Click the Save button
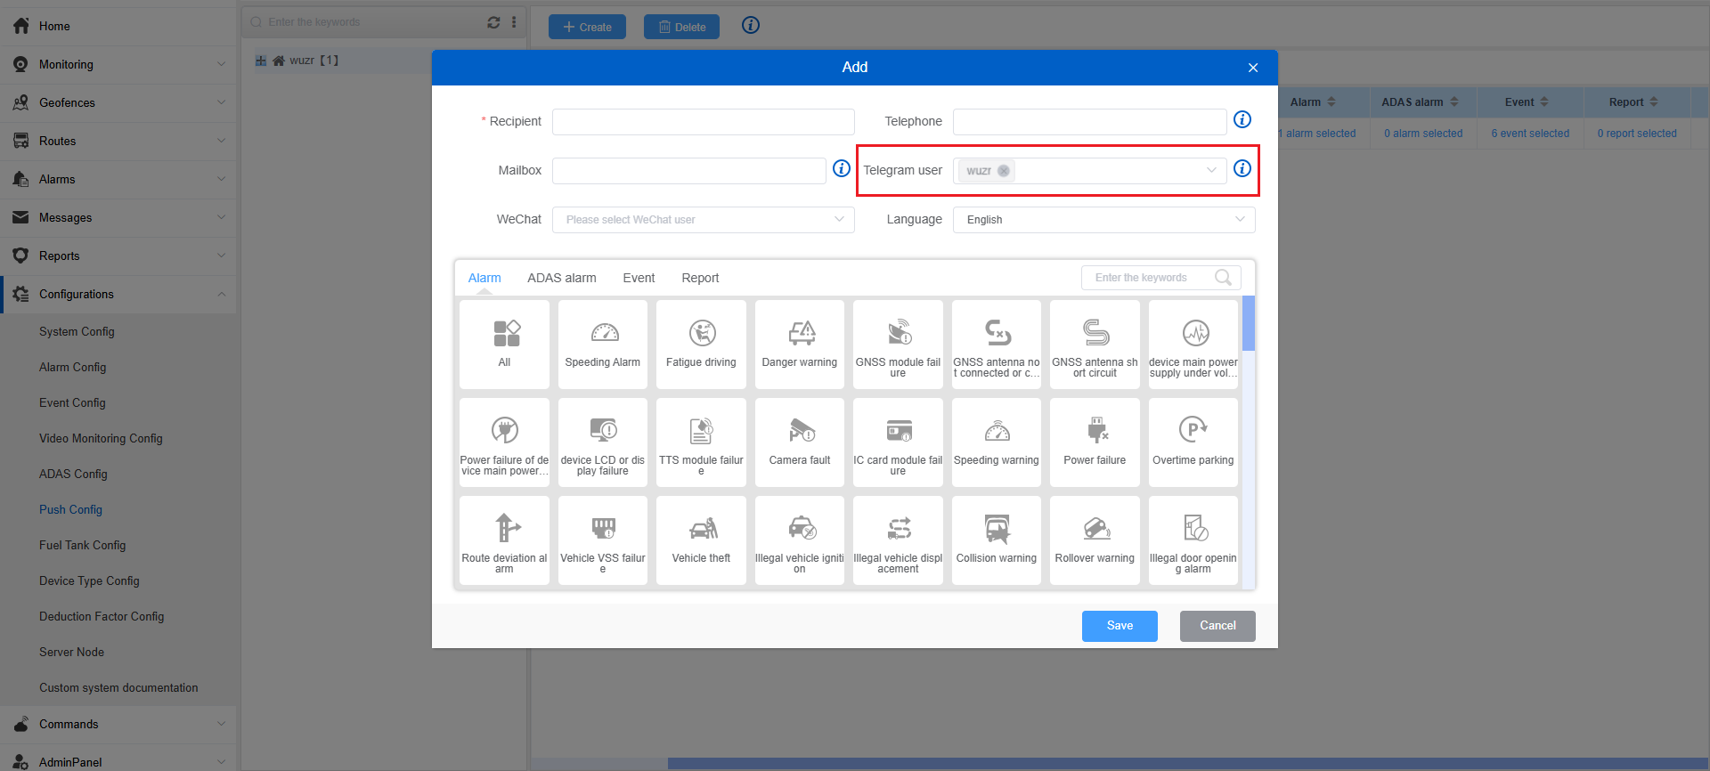 coord(1120,626)
